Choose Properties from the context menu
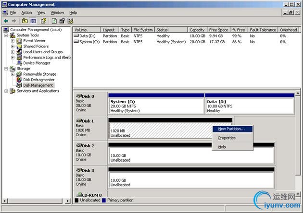The height and width of the screenshot is (213, 303). (x=232, y=138)
